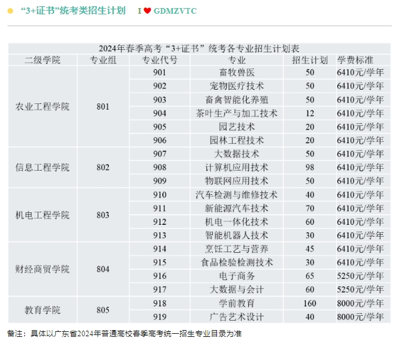This screenshot has width=398, height=345.
Task: Click the 专业代号 column header
Action: click(x=160, y=60)
